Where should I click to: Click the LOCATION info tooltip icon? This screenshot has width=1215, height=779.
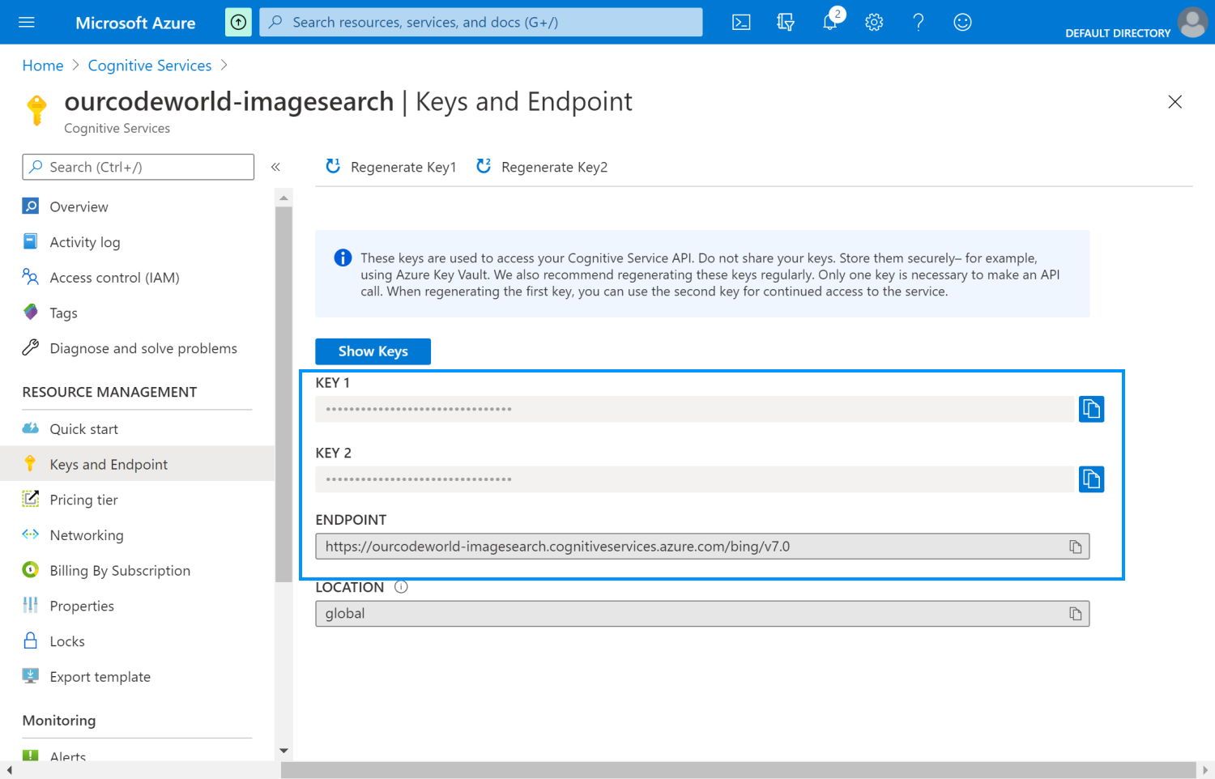click(x=401, y=587)
